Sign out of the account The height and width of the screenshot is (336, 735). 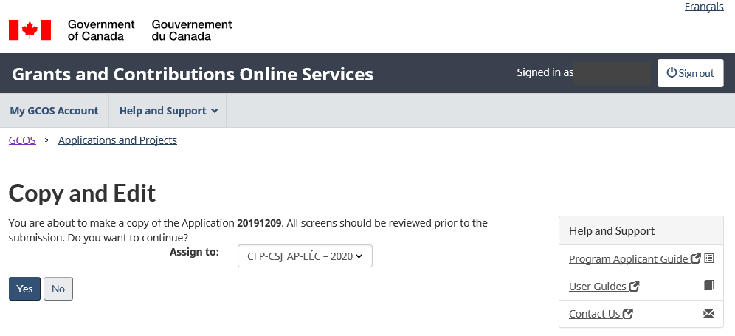pos(690,73)
